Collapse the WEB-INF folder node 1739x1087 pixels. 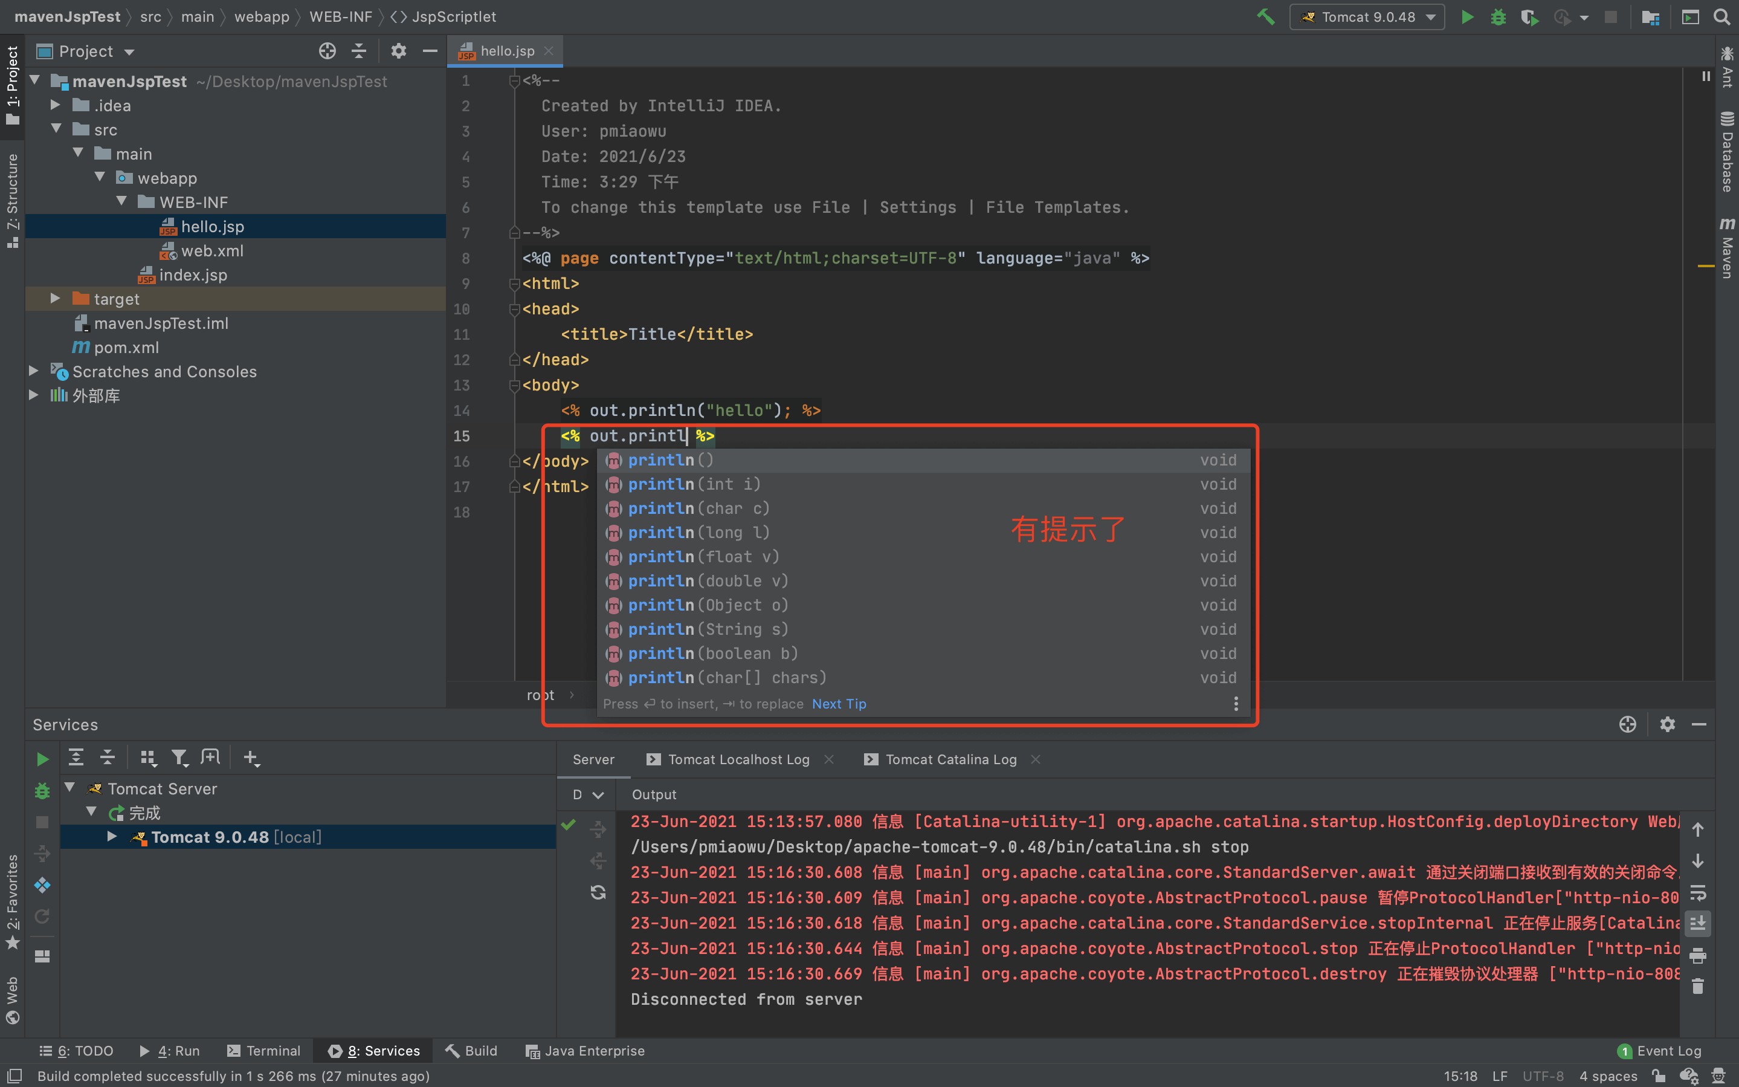click(x=122, y=201)
